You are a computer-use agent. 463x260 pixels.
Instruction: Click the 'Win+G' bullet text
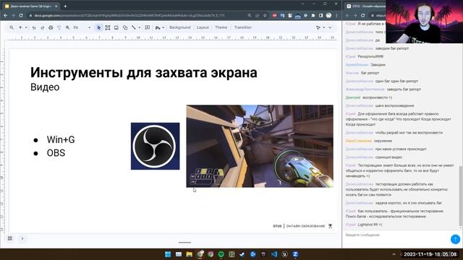61,139
